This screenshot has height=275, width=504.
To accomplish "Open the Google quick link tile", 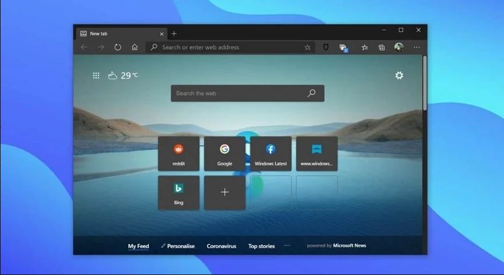I will pos(225,153).
